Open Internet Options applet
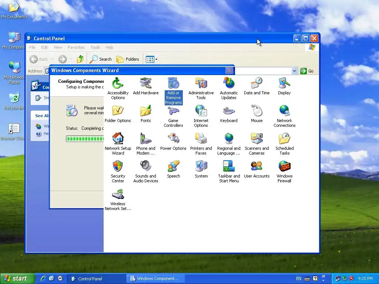 click(201, 116)
